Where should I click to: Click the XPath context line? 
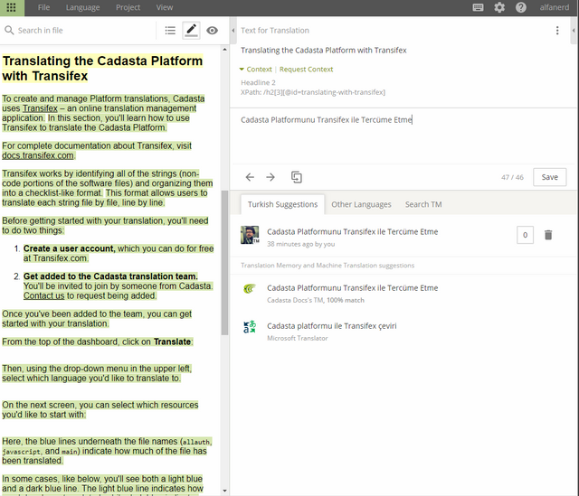(x=313, y=92)
